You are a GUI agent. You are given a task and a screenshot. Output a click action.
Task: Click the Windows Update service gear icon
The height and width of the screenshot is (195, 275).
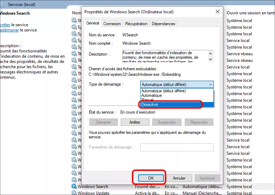pyautogui.click(x=74, y=193)
